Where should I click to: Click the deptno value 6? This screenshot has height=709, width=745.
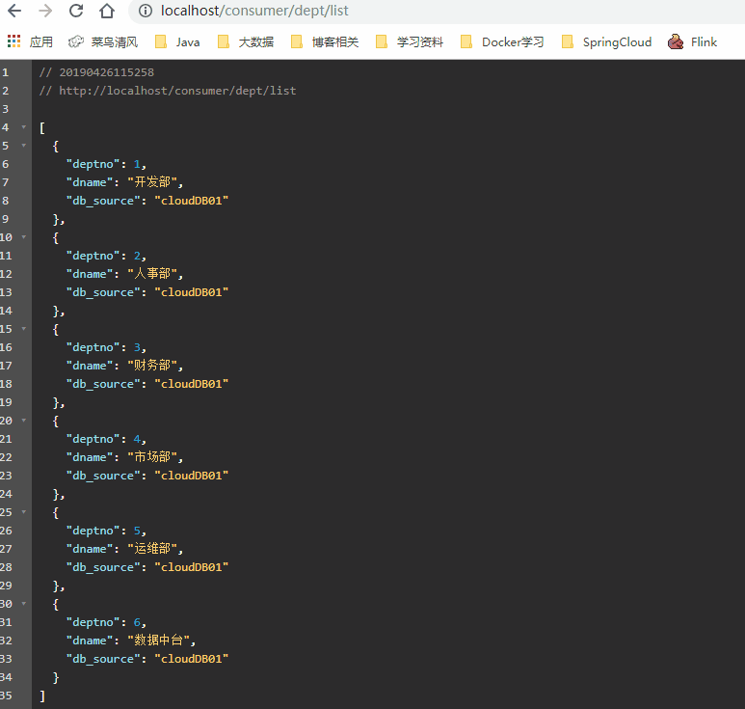pyautogui.click(x=137, y=622)
